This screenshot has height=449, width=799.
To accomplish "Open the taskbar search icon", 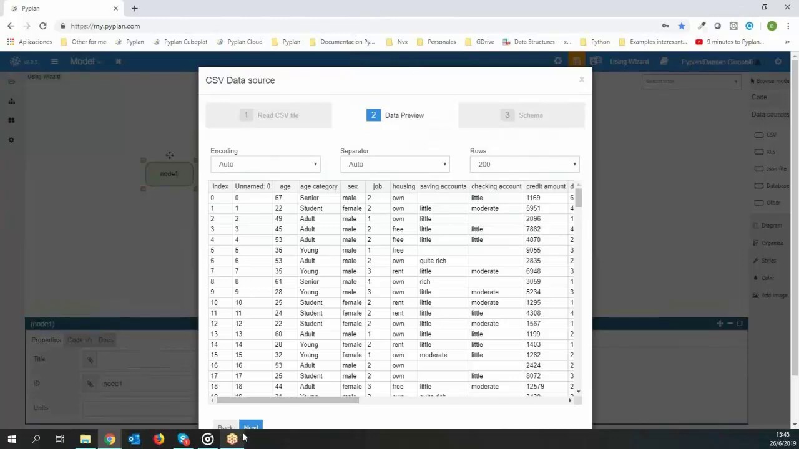I will pos(36,439).
